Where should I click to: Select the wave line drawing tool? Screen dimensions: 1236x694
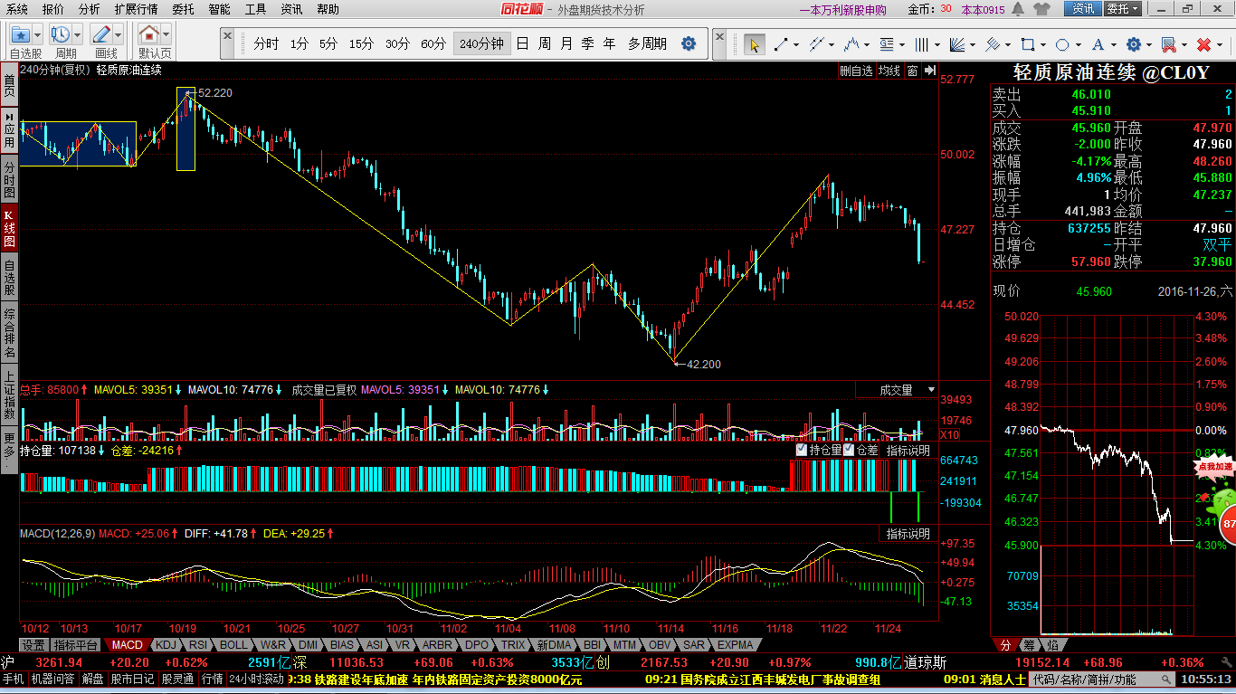pos(851,44)
